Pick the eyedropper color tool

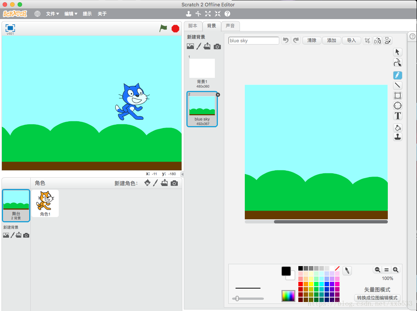click(x=347, y=271)
